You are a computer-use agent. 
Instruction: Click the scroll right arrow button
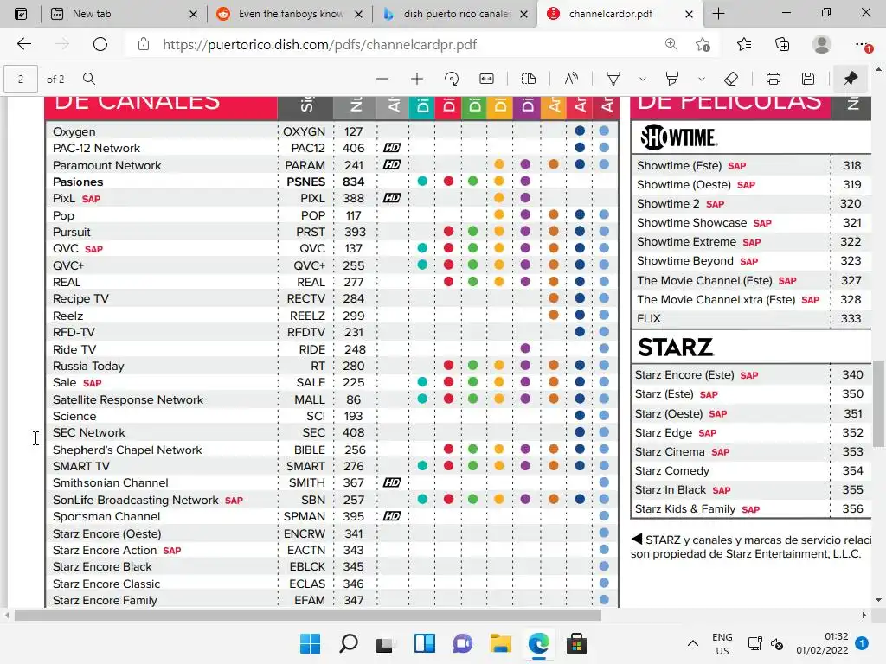point(864,615)
